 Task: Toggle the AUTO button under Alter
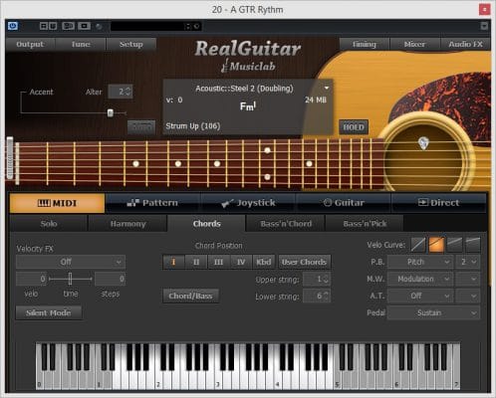coord(141,127)
